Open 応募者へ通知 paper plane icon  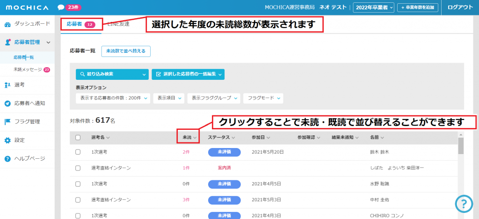pos(7,103)
